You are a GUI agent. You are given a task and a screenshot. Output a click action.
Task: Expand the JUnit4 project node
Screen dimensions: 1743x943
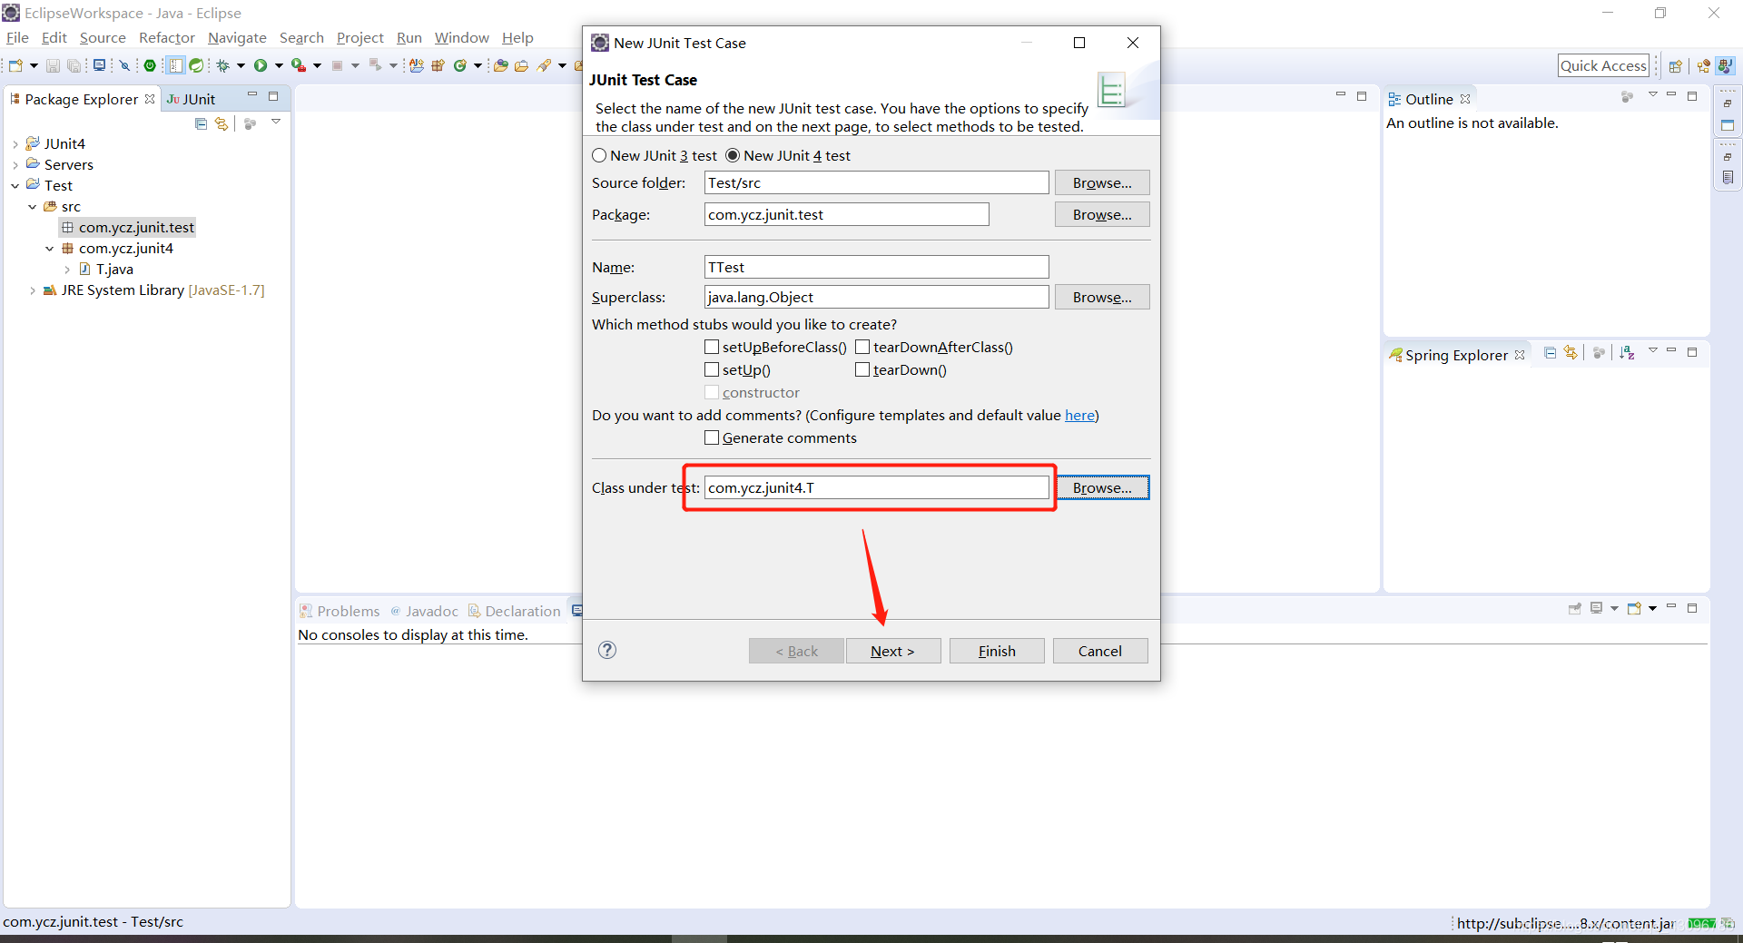pyautogui.click(x=15, y=144)
